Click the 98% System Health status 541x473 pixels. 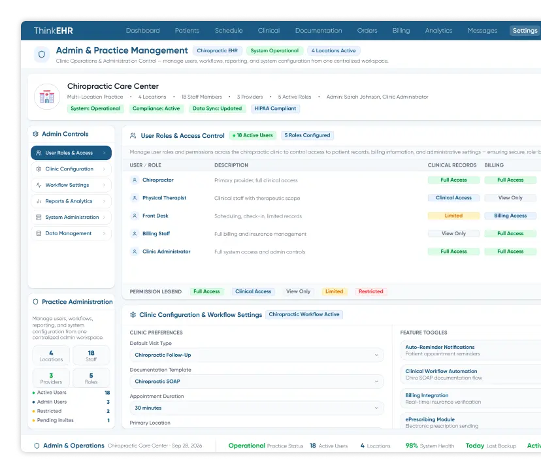pyautogui.click(x=430, y=446)
